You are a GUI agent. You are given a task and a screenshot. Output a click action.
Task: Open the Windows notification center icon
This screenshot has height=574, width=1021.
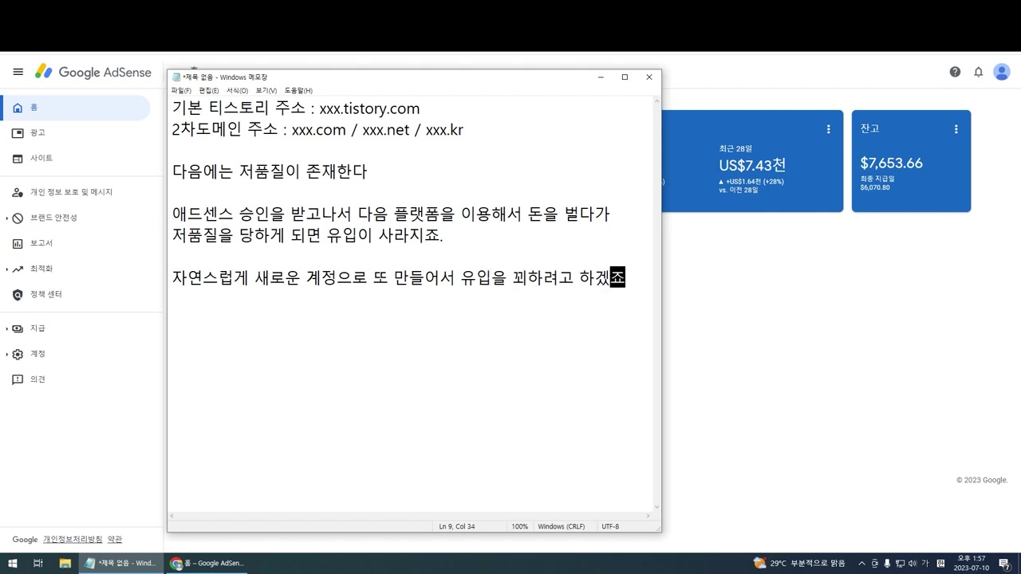[x=1004, y=563]
